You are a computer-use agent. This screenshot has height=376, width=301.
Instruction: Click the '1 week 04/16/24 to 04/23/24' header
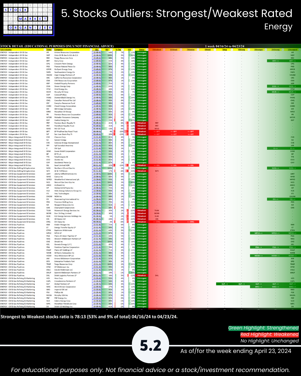click(224, 46)
